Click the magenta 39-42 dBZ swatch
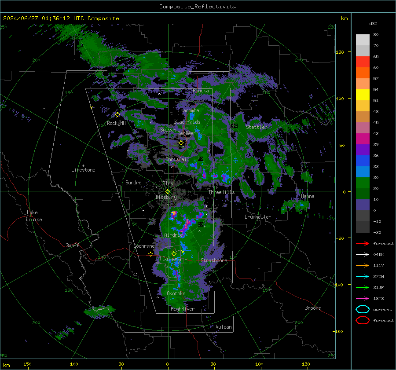396x370 pixels. (x=363, y=139)
